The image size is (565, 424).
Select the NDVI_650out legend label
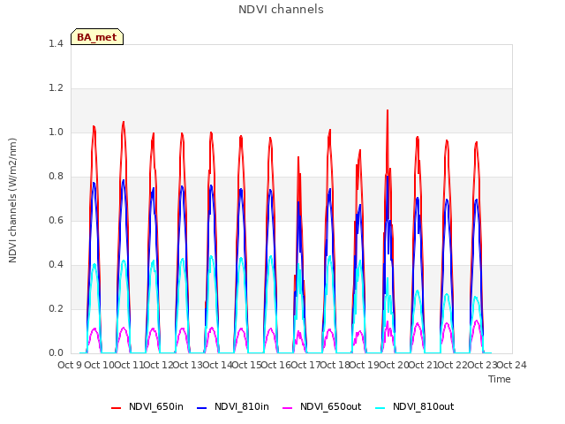pos(330,406)
